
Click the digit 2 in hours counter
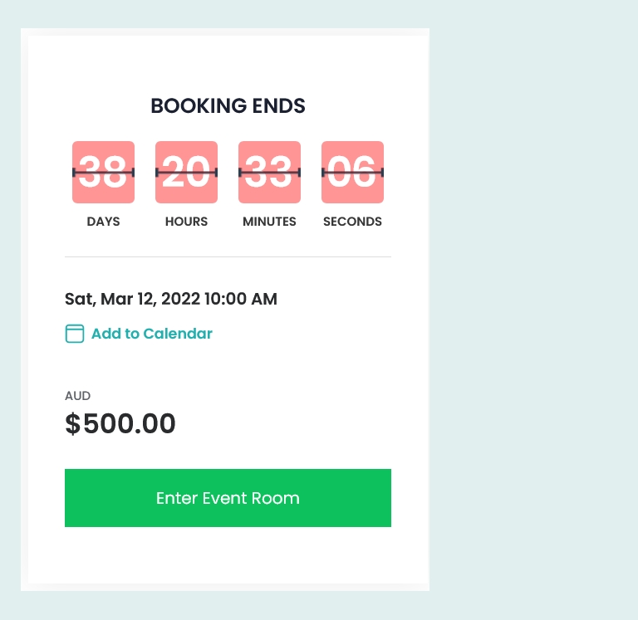(174, 172)
